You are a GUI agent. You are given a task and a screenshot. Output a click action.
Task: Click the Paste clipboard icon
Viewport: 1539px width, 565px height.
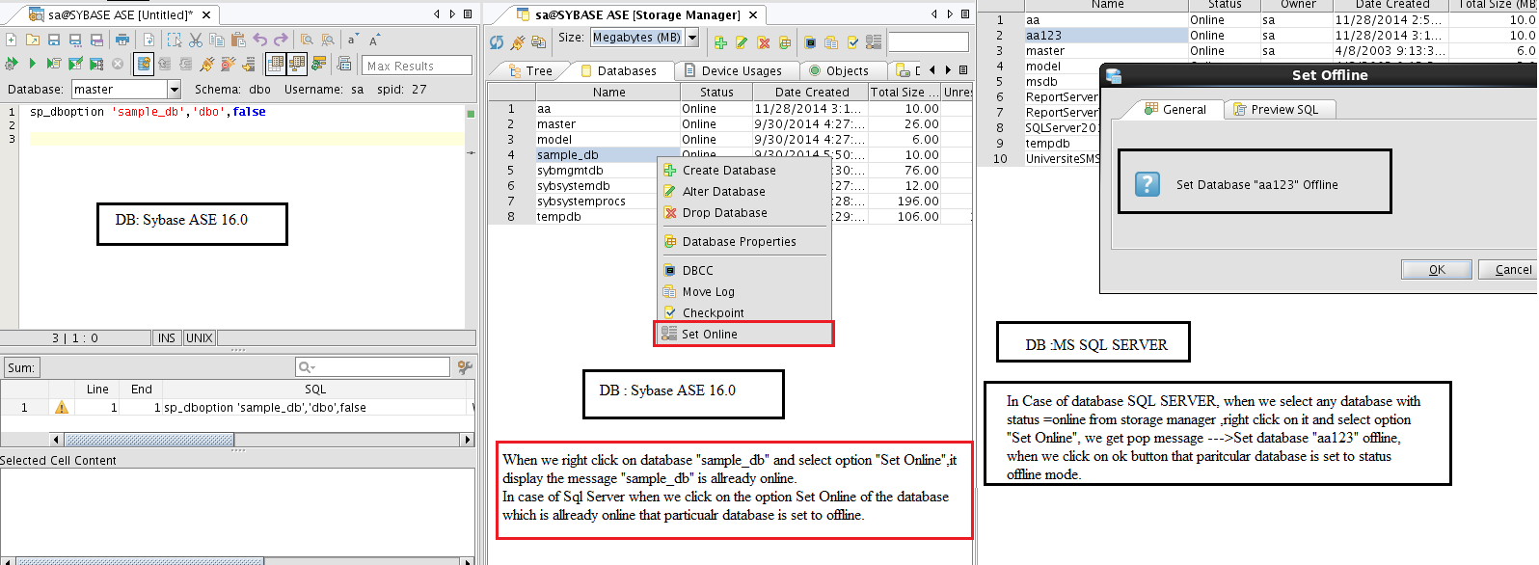[238, 40]
